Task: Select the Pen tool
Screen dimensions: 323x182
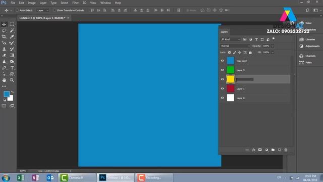Action: 4,68
